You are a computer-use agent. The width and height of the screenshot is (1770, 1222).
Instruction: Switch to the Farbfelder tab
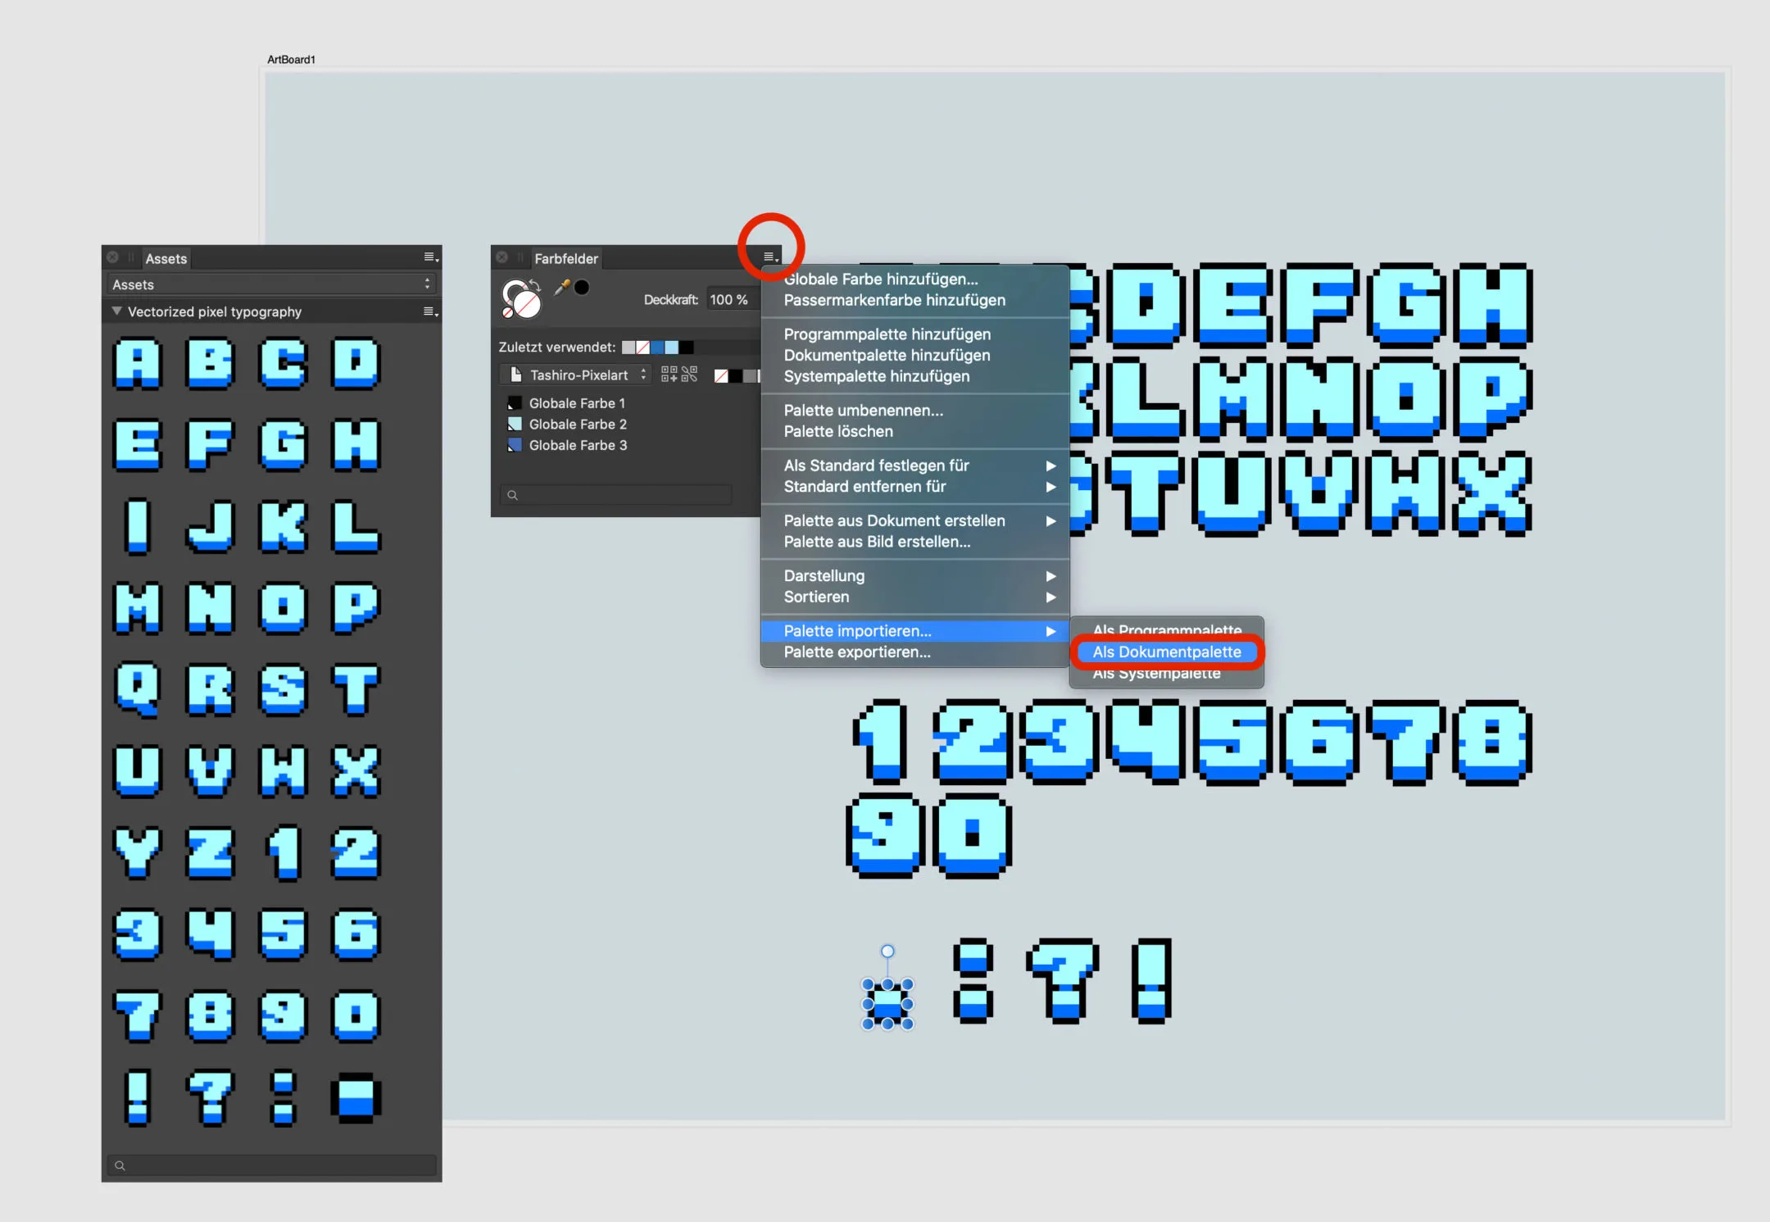pyautogui.click(x=565, y=258)
